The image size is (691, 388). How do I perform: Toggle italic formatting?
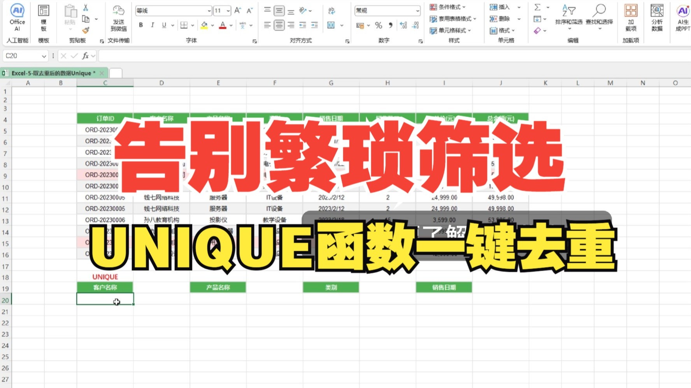152,25
